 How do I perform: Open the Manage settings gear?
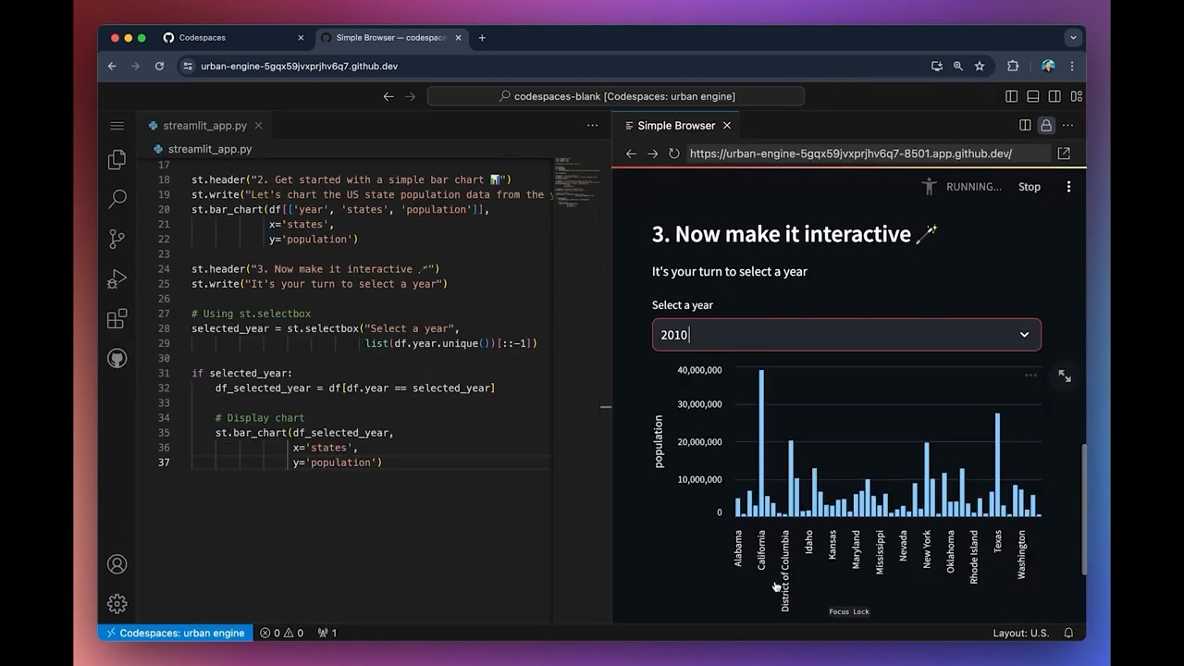(117, 603)
